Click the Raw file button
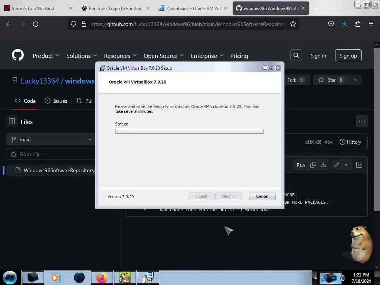This screenshot has width=380, height=285. 301,165
